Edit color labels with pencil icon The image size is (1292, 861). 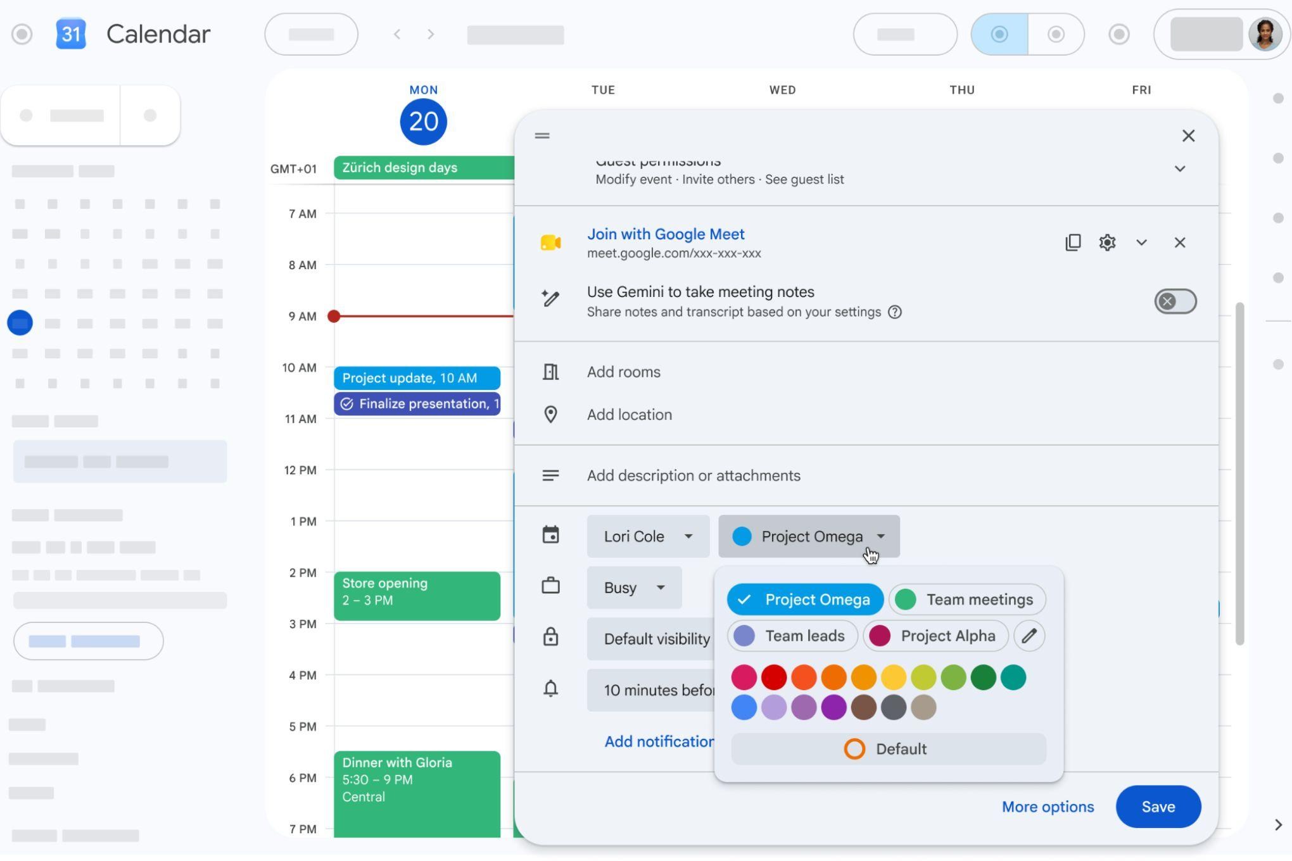tap(1029, 636)
